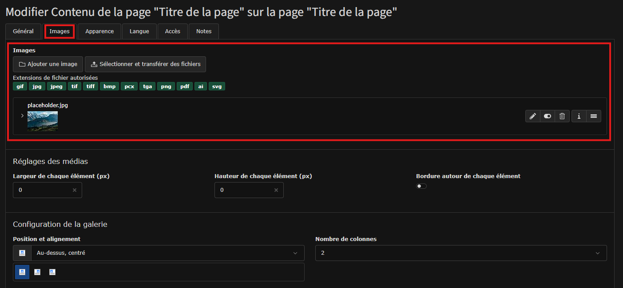
Task: Click Sélectionner et transférer des fichiers
Action: tap(145, 64)
